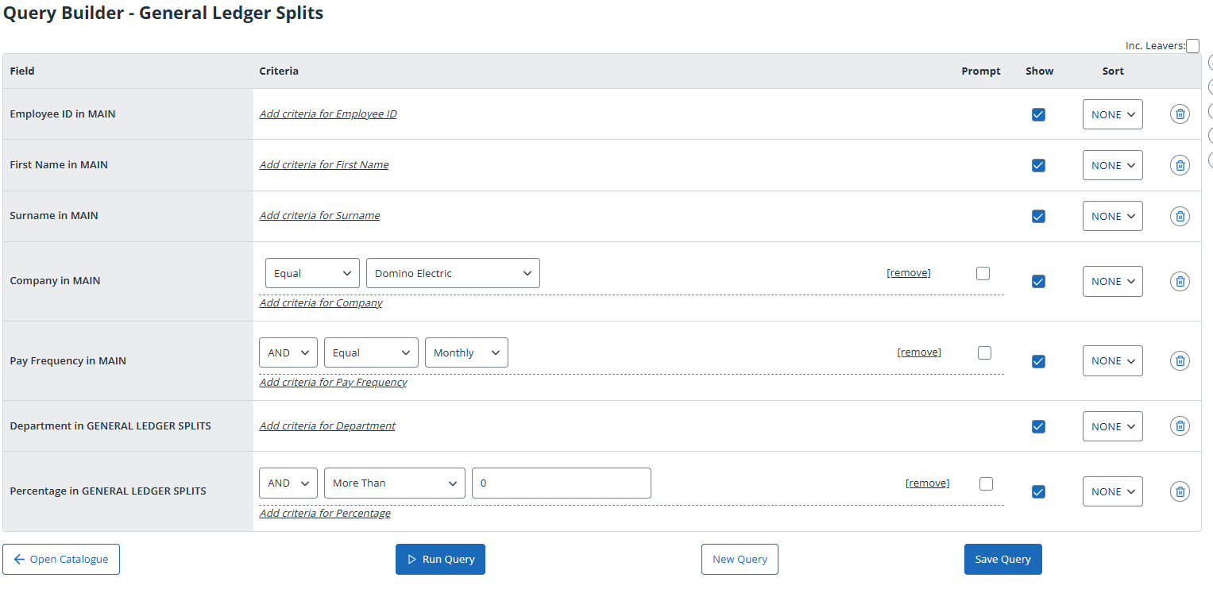This screenshot has height=593, width=1213.
Task: Delete the Company field row
Action: (1180, 281)
